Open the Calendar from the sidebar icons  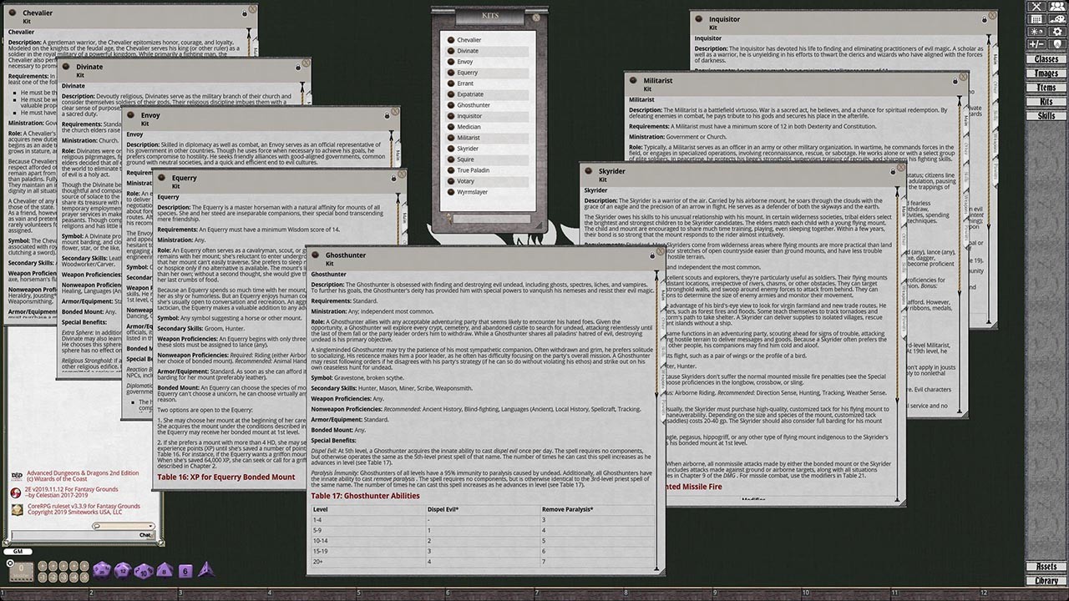point(1036,19)
